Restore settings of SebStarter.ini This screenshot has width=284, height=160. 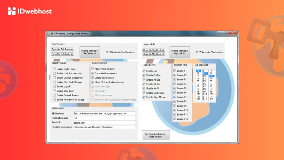[90, 52]
